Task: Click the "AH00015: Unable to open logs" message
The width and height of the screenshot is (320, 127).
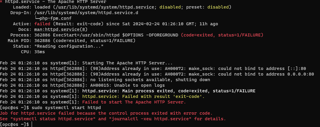Action: click(116, 85)
